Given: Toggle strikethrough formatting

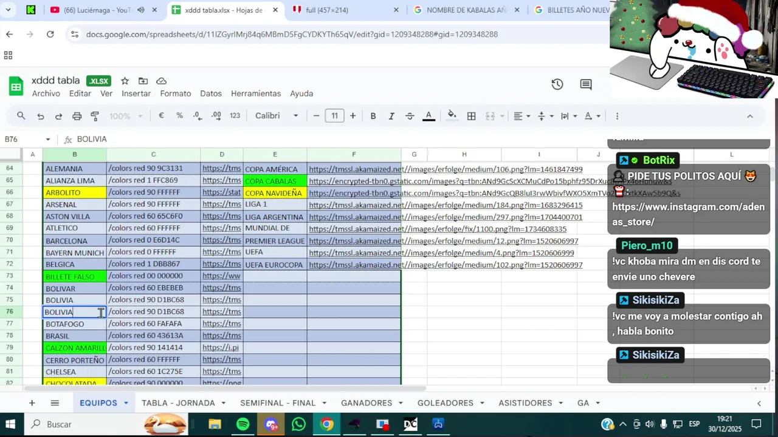Looking at the screenshot, I should 410,116.
